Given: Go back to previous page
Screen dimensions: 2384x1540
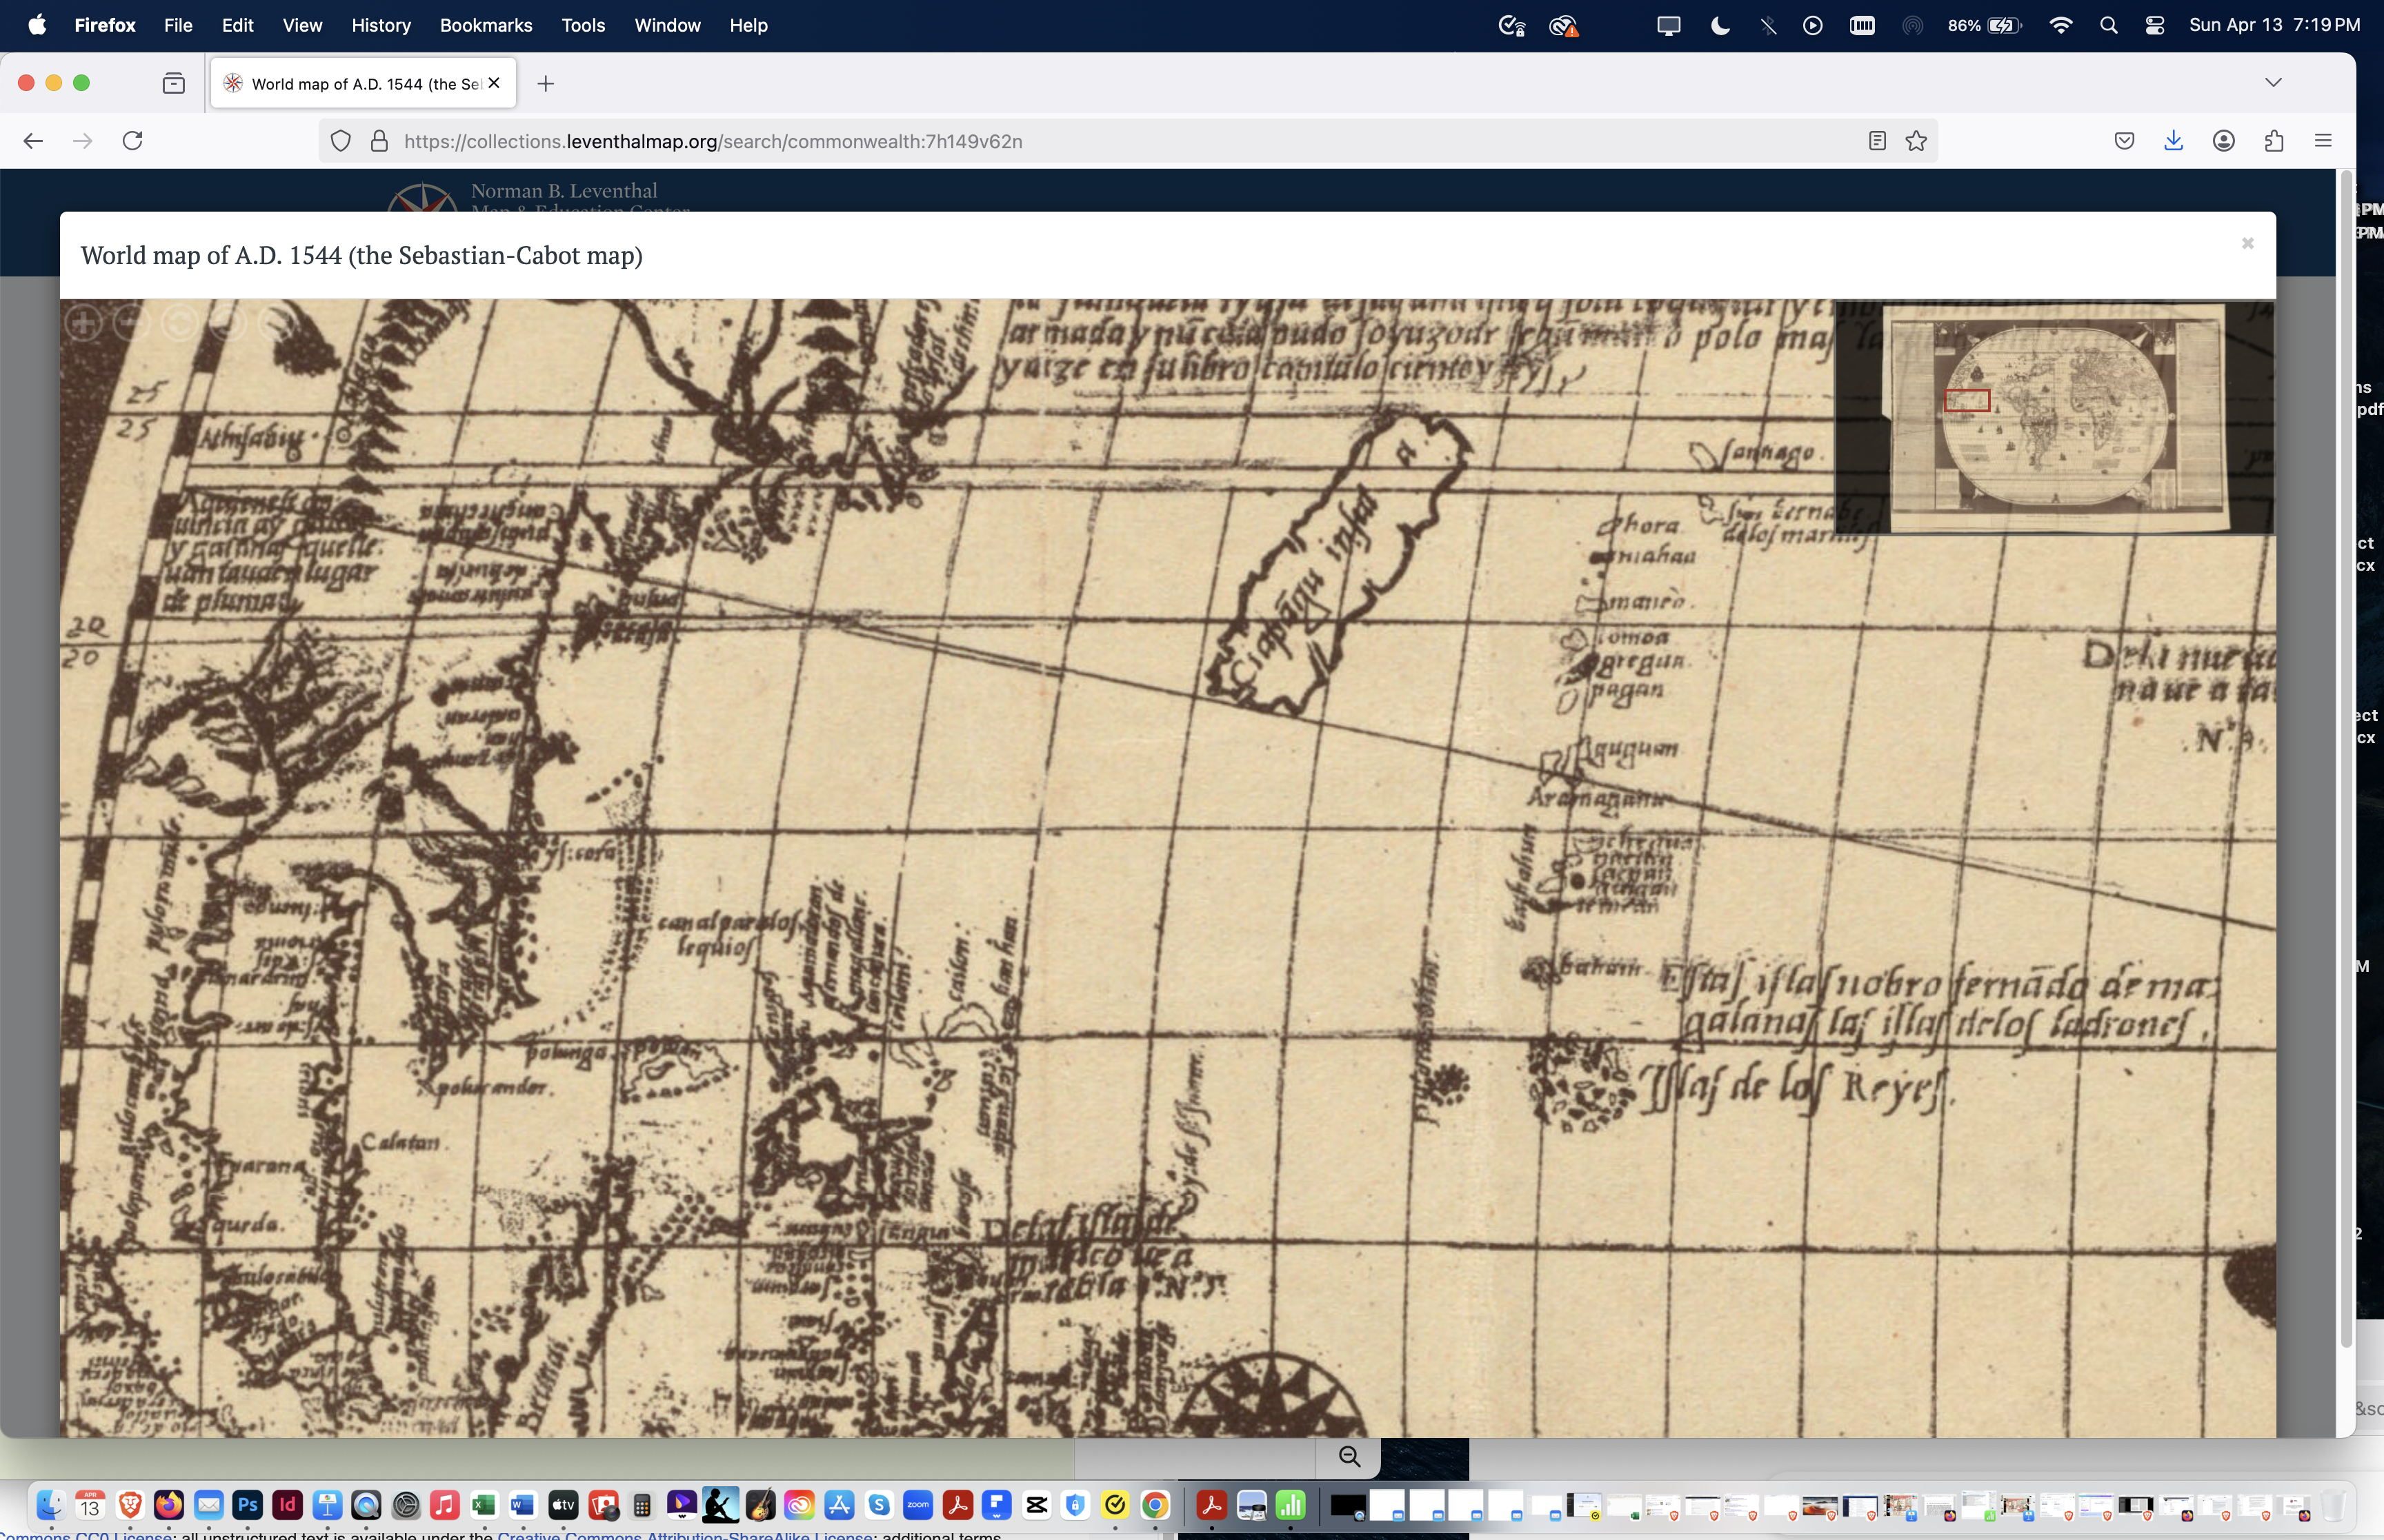Looking at the screenshot, I should point(33,141).
